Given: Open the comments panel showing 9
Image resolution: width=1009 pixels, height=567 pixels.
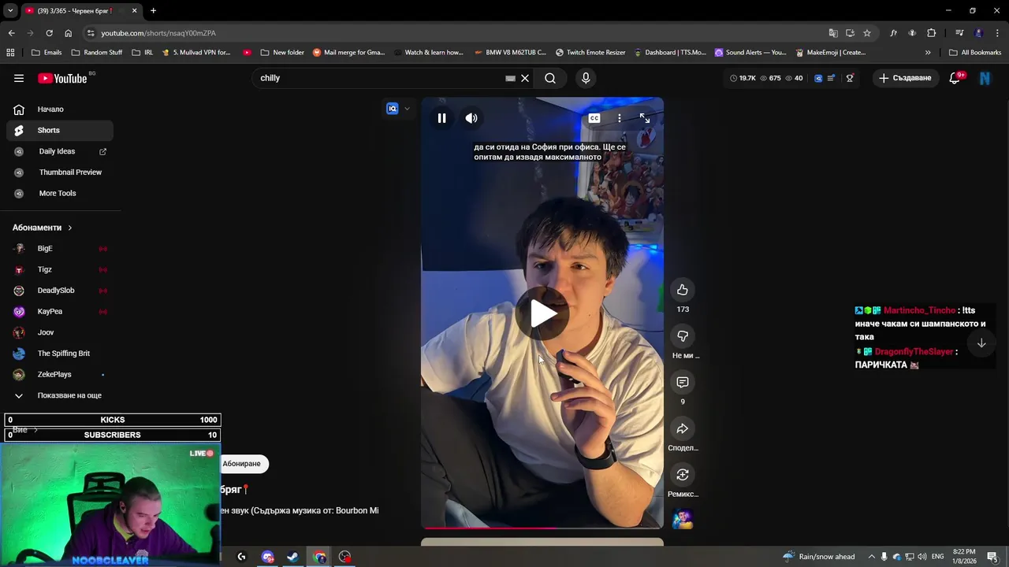Looking at the screenshot, I should click(683, 382).
